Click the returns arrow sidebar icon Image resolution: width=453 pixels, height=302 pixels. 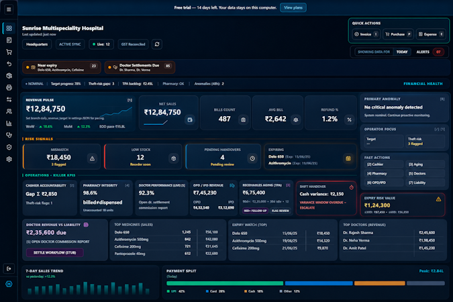[9, 64]
